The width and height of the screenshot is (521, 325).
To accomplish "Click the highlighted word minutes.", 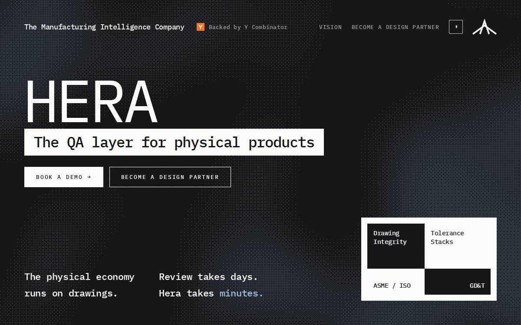I will point(241,293).
